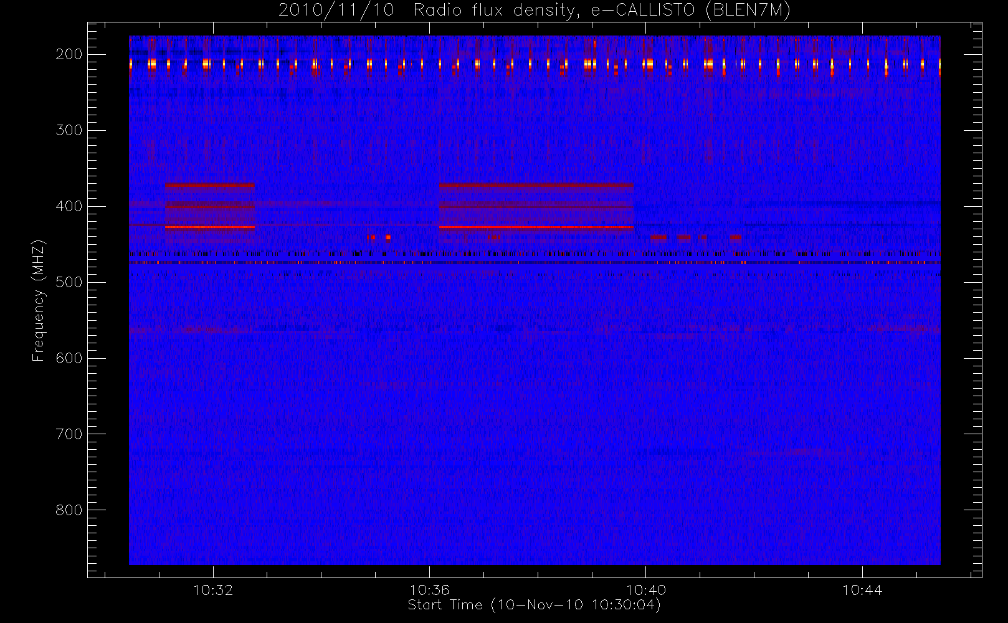Click the 10:44 time tick label
This screenshot has height=623, width=1008.
pos(862,590)
